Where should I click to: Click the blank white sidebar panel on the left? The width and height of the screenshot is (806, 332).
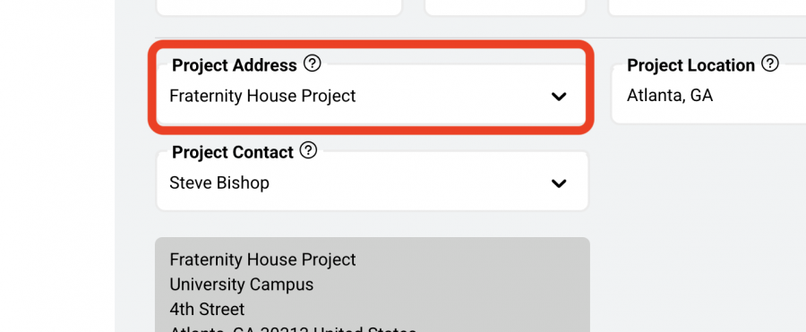[57, 166]
